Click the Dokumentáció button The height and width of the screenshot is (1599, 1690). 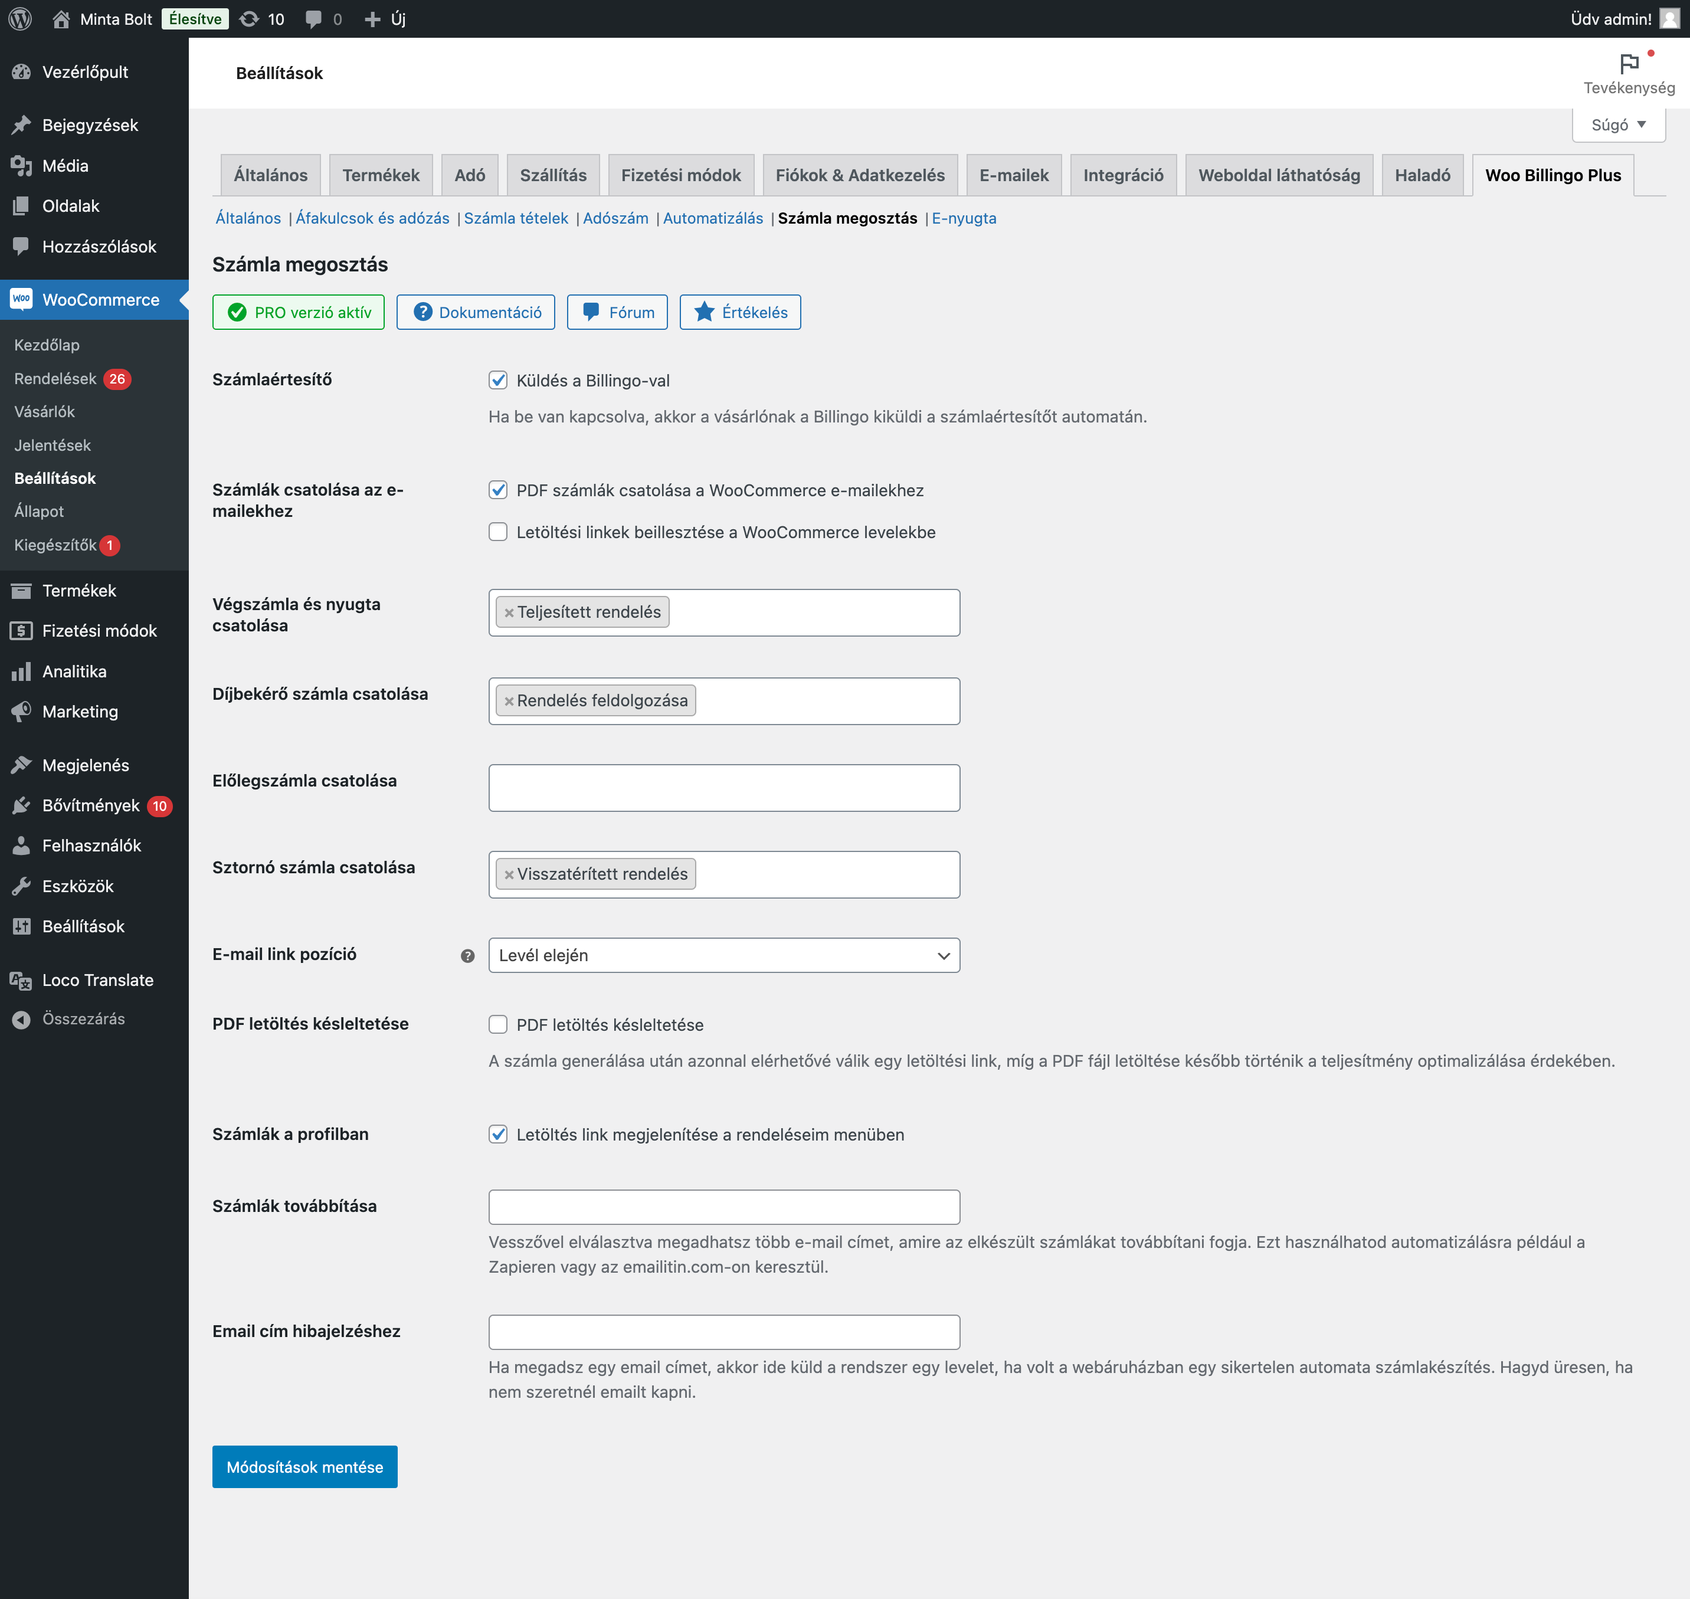click(x=476, y=312)
